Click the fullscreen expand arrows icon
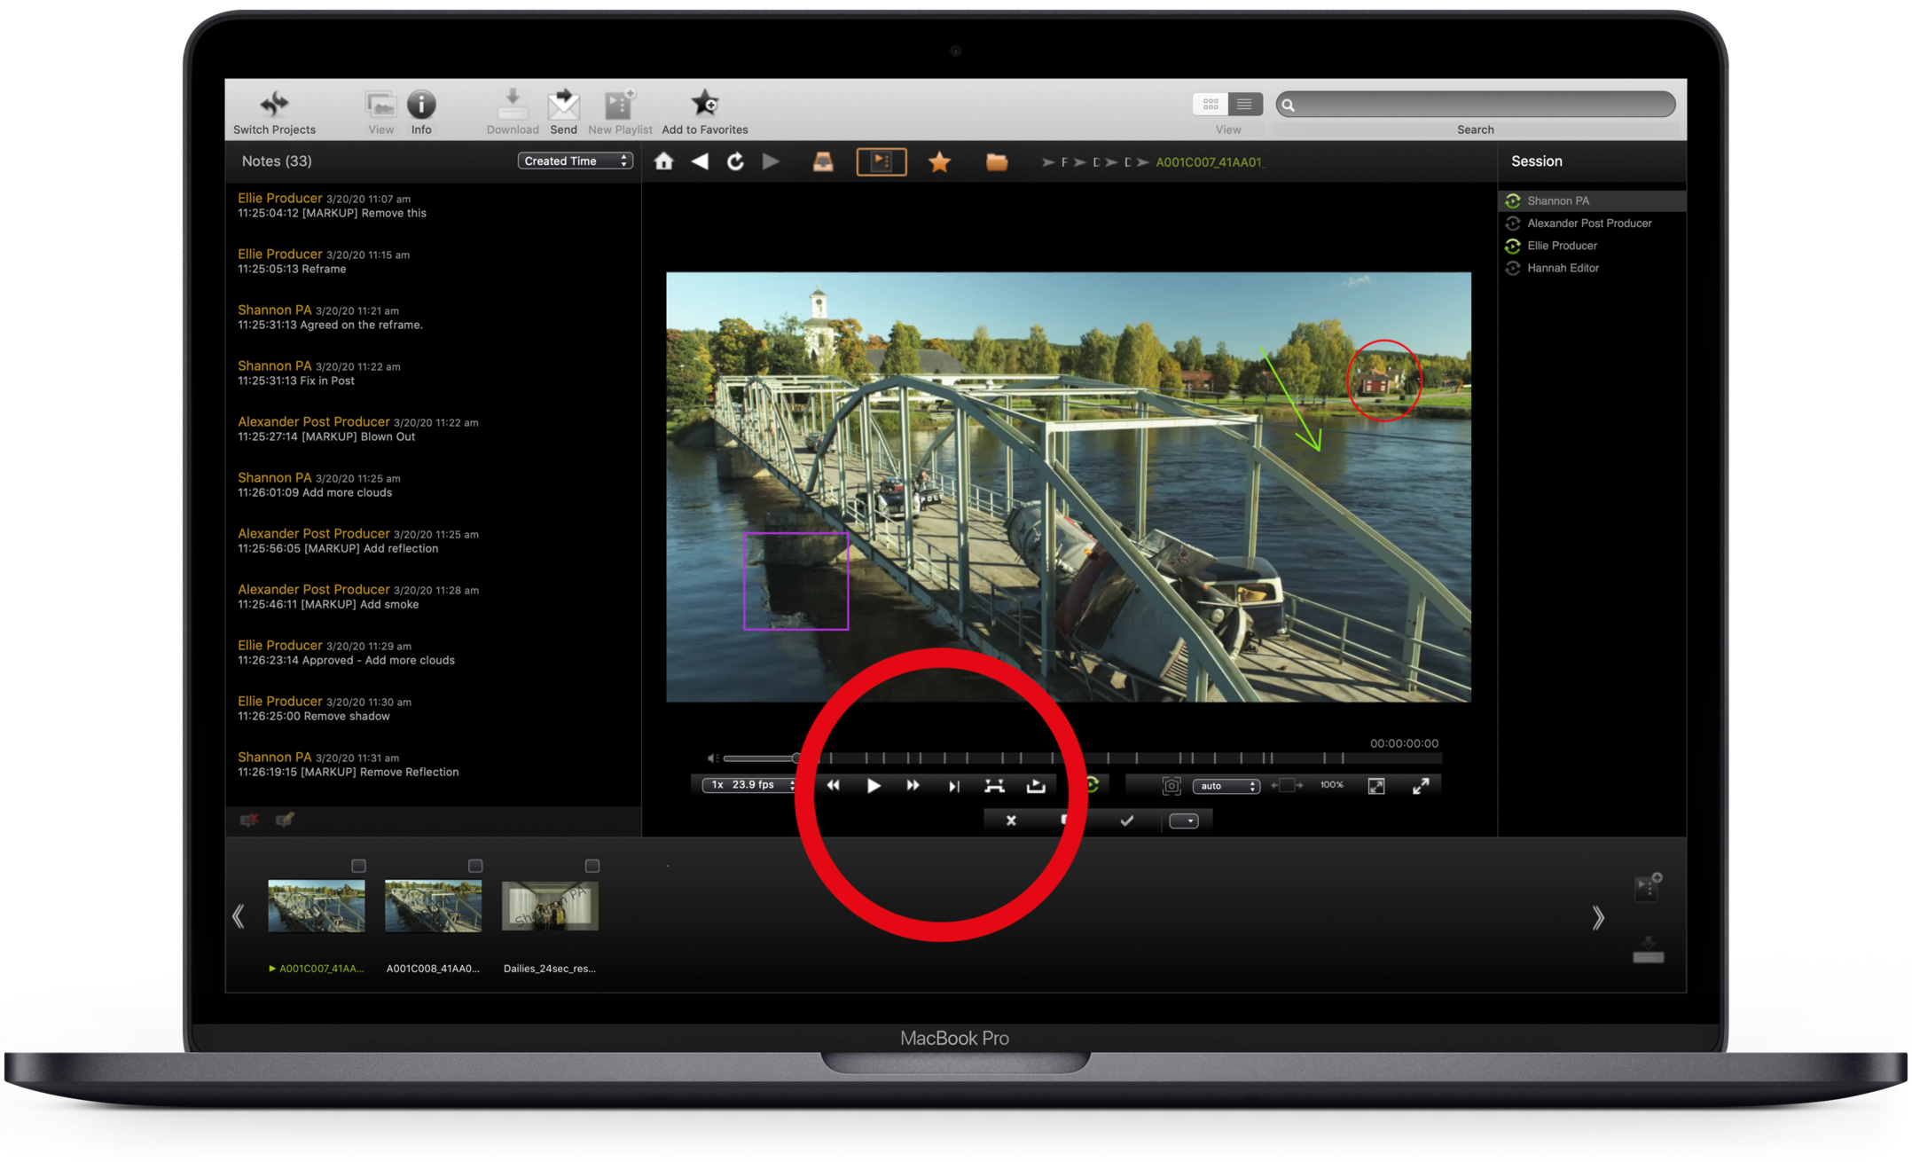 [x=1421, y=786]
